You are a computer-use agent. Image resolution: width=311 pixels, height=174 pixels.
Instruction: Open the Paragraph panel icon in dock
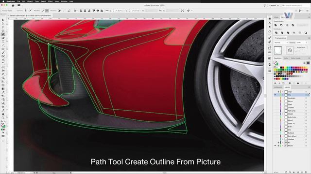coord(270,27)
